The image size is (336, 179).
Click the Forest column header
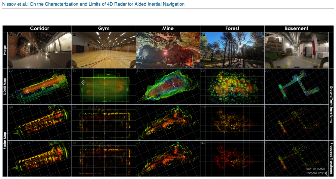(x=232, y=28)
